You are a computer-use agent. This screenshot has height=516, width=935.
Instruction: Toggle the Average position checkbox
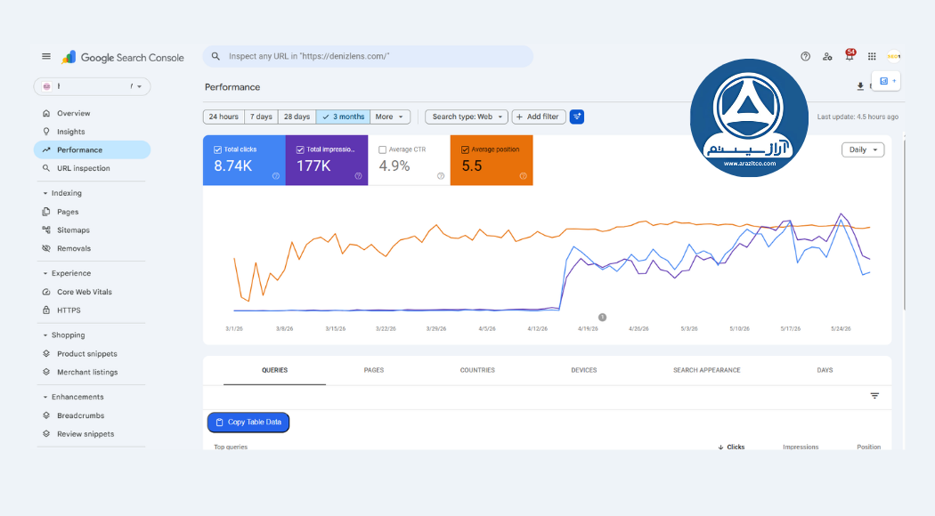465,149
